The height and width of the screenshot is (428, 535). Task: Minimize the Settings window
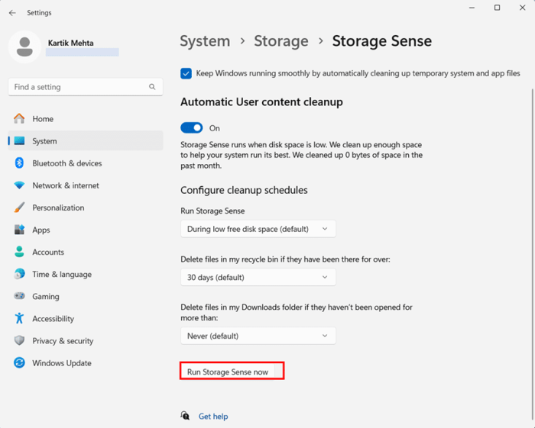click(472, 8)
